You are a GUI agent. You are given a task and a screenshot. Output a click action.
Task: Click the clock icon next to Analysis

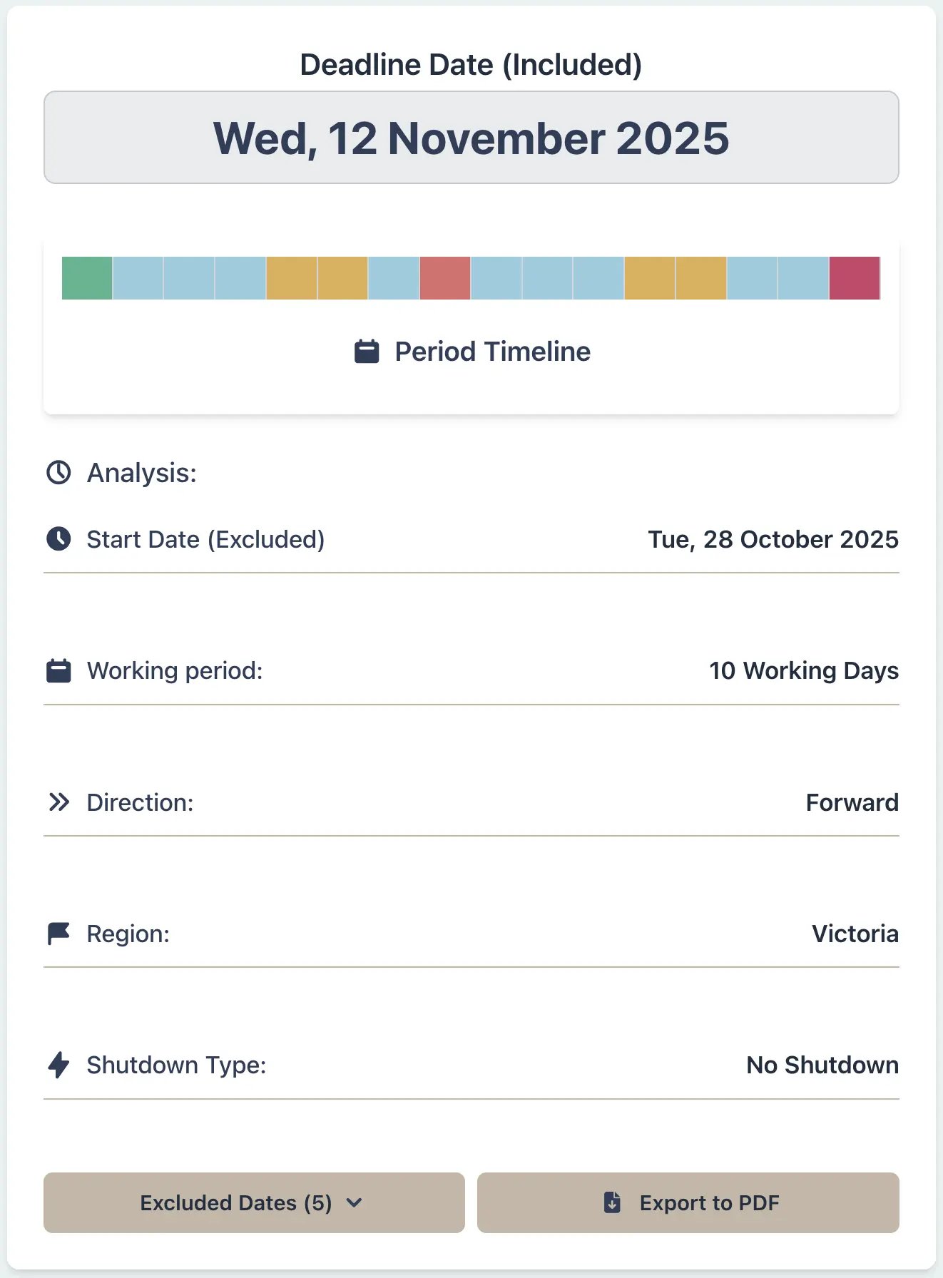(58, 472)
